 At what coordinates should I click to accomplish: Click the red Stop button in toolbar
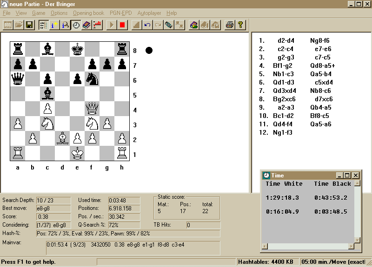coord(122,25)
